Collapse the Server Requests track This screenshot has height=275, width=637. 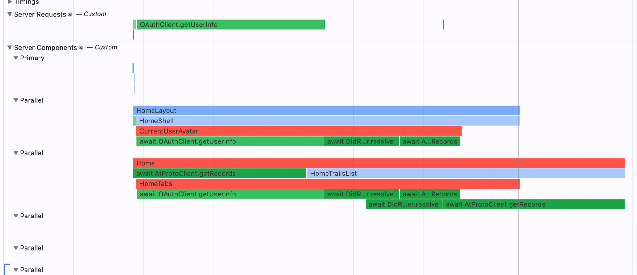(10, 14)
